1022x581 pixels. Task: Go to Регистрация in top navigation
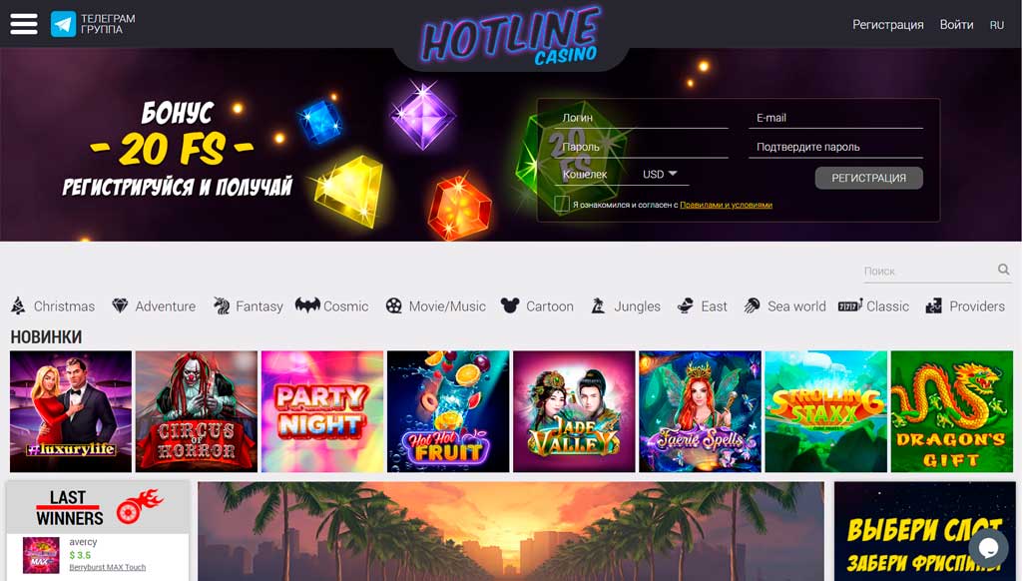pos(887,25)
